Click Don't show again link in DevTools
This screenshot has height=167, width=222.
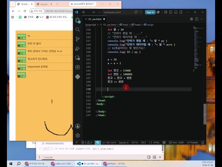[103, 149]
